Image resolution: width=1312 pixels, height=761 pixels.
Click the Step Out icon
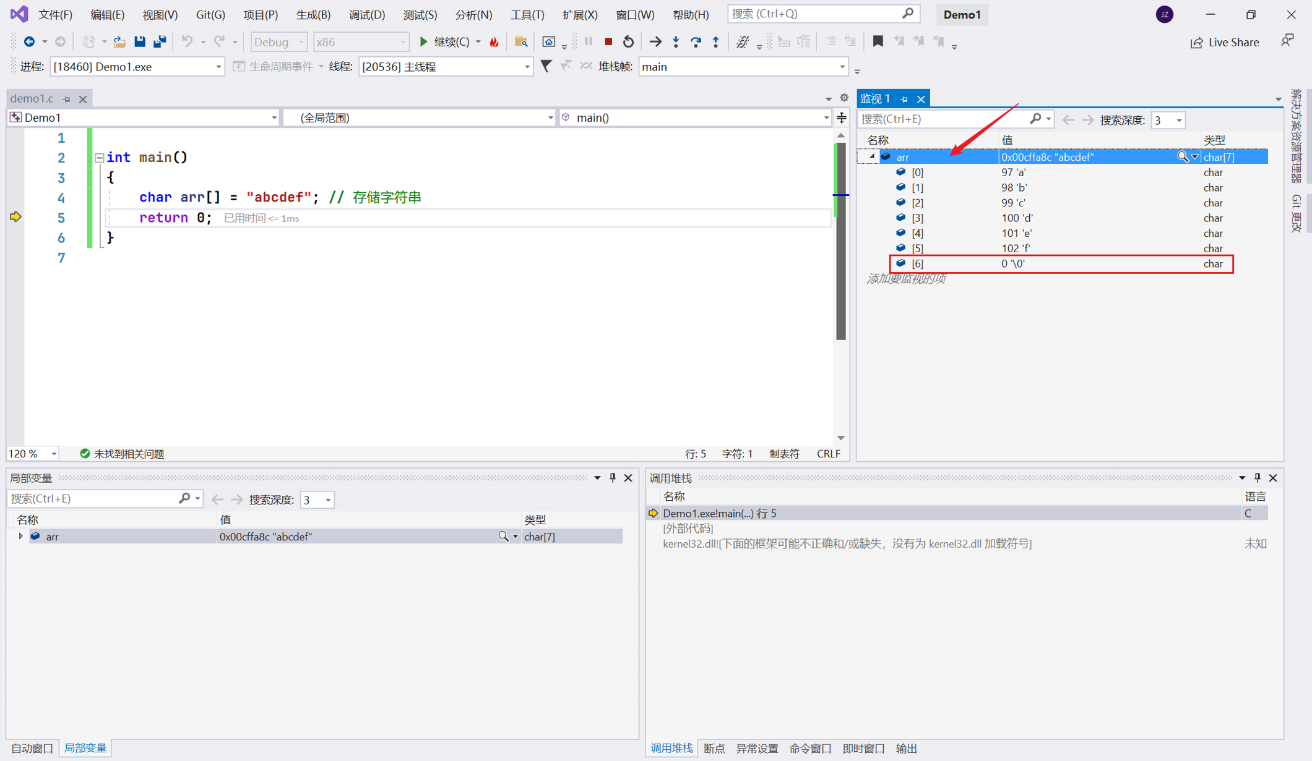tap(715, 42)
